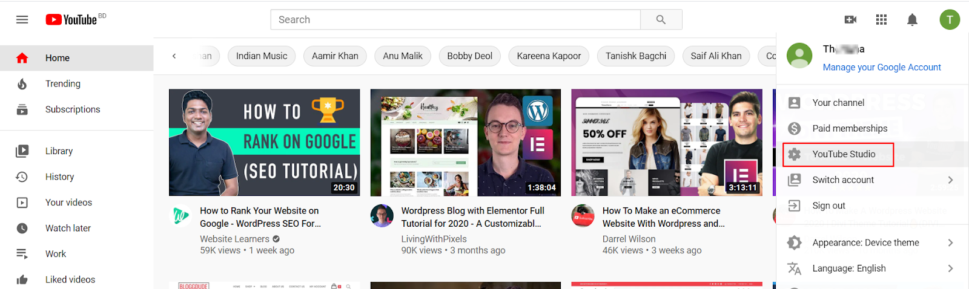Open Wordpress Blog with Elementor title

(x=472, y=217)
